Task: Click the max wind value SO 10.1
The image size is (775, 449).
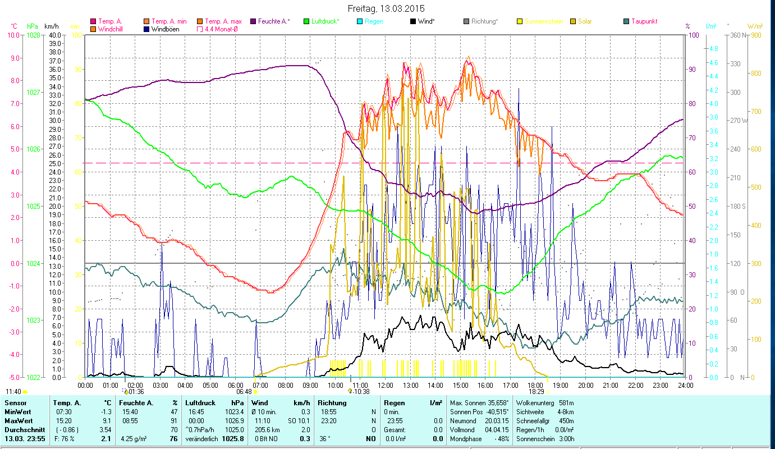Action: coord(299,420)
